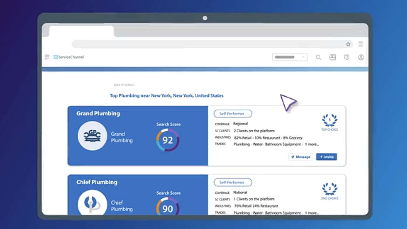Click the Grand Plumbing company logo

coord(92,136)
